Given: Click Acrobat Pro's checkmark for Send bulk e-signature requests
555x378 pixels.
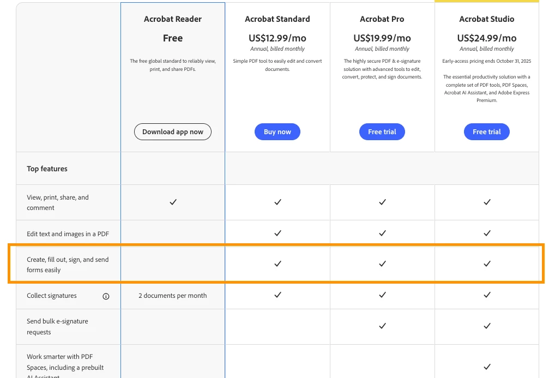Looking at the screenshot, I should [382, 326].
